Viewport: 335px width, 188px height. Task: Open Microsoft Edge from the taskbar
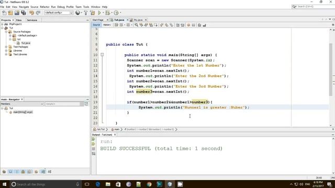click(98, 184)
